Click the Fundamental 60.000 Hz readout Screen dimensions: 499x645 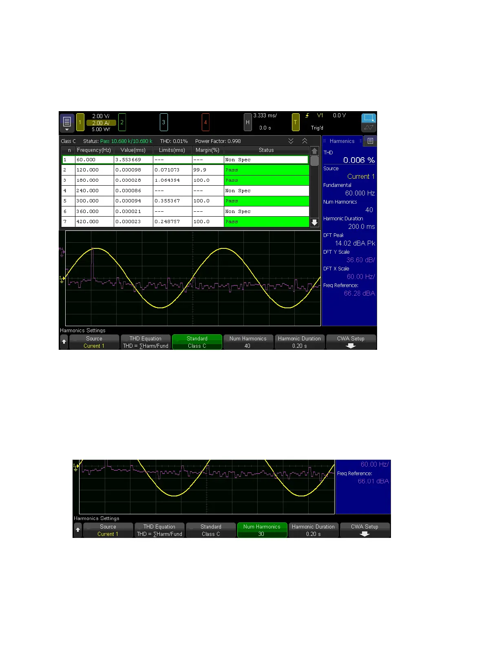coord(360,193)
